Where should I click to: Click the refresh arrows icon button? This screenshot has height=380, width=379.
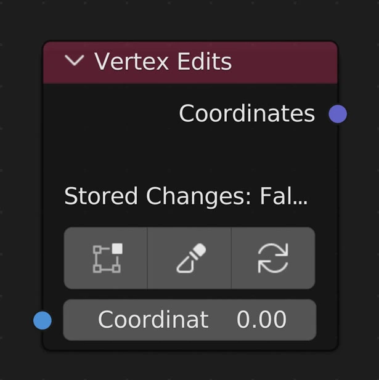[273, 258]
